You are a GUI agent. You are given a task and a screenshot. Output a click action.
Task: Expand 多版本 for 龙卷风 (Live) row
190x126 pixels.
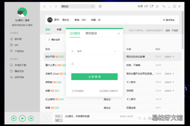[169, 74]
